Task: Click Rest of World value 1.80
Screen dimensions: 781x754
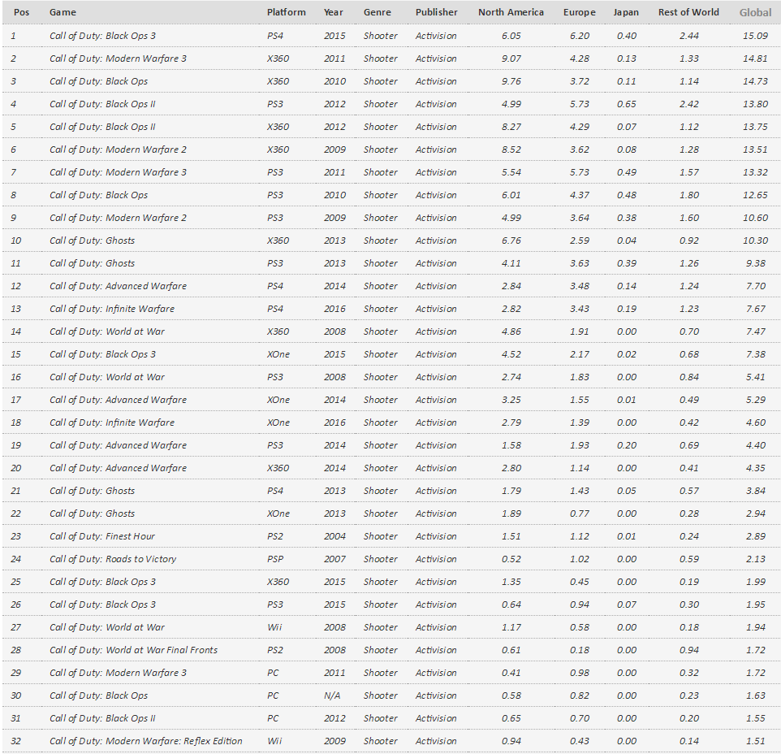Action: click(688, 195)
